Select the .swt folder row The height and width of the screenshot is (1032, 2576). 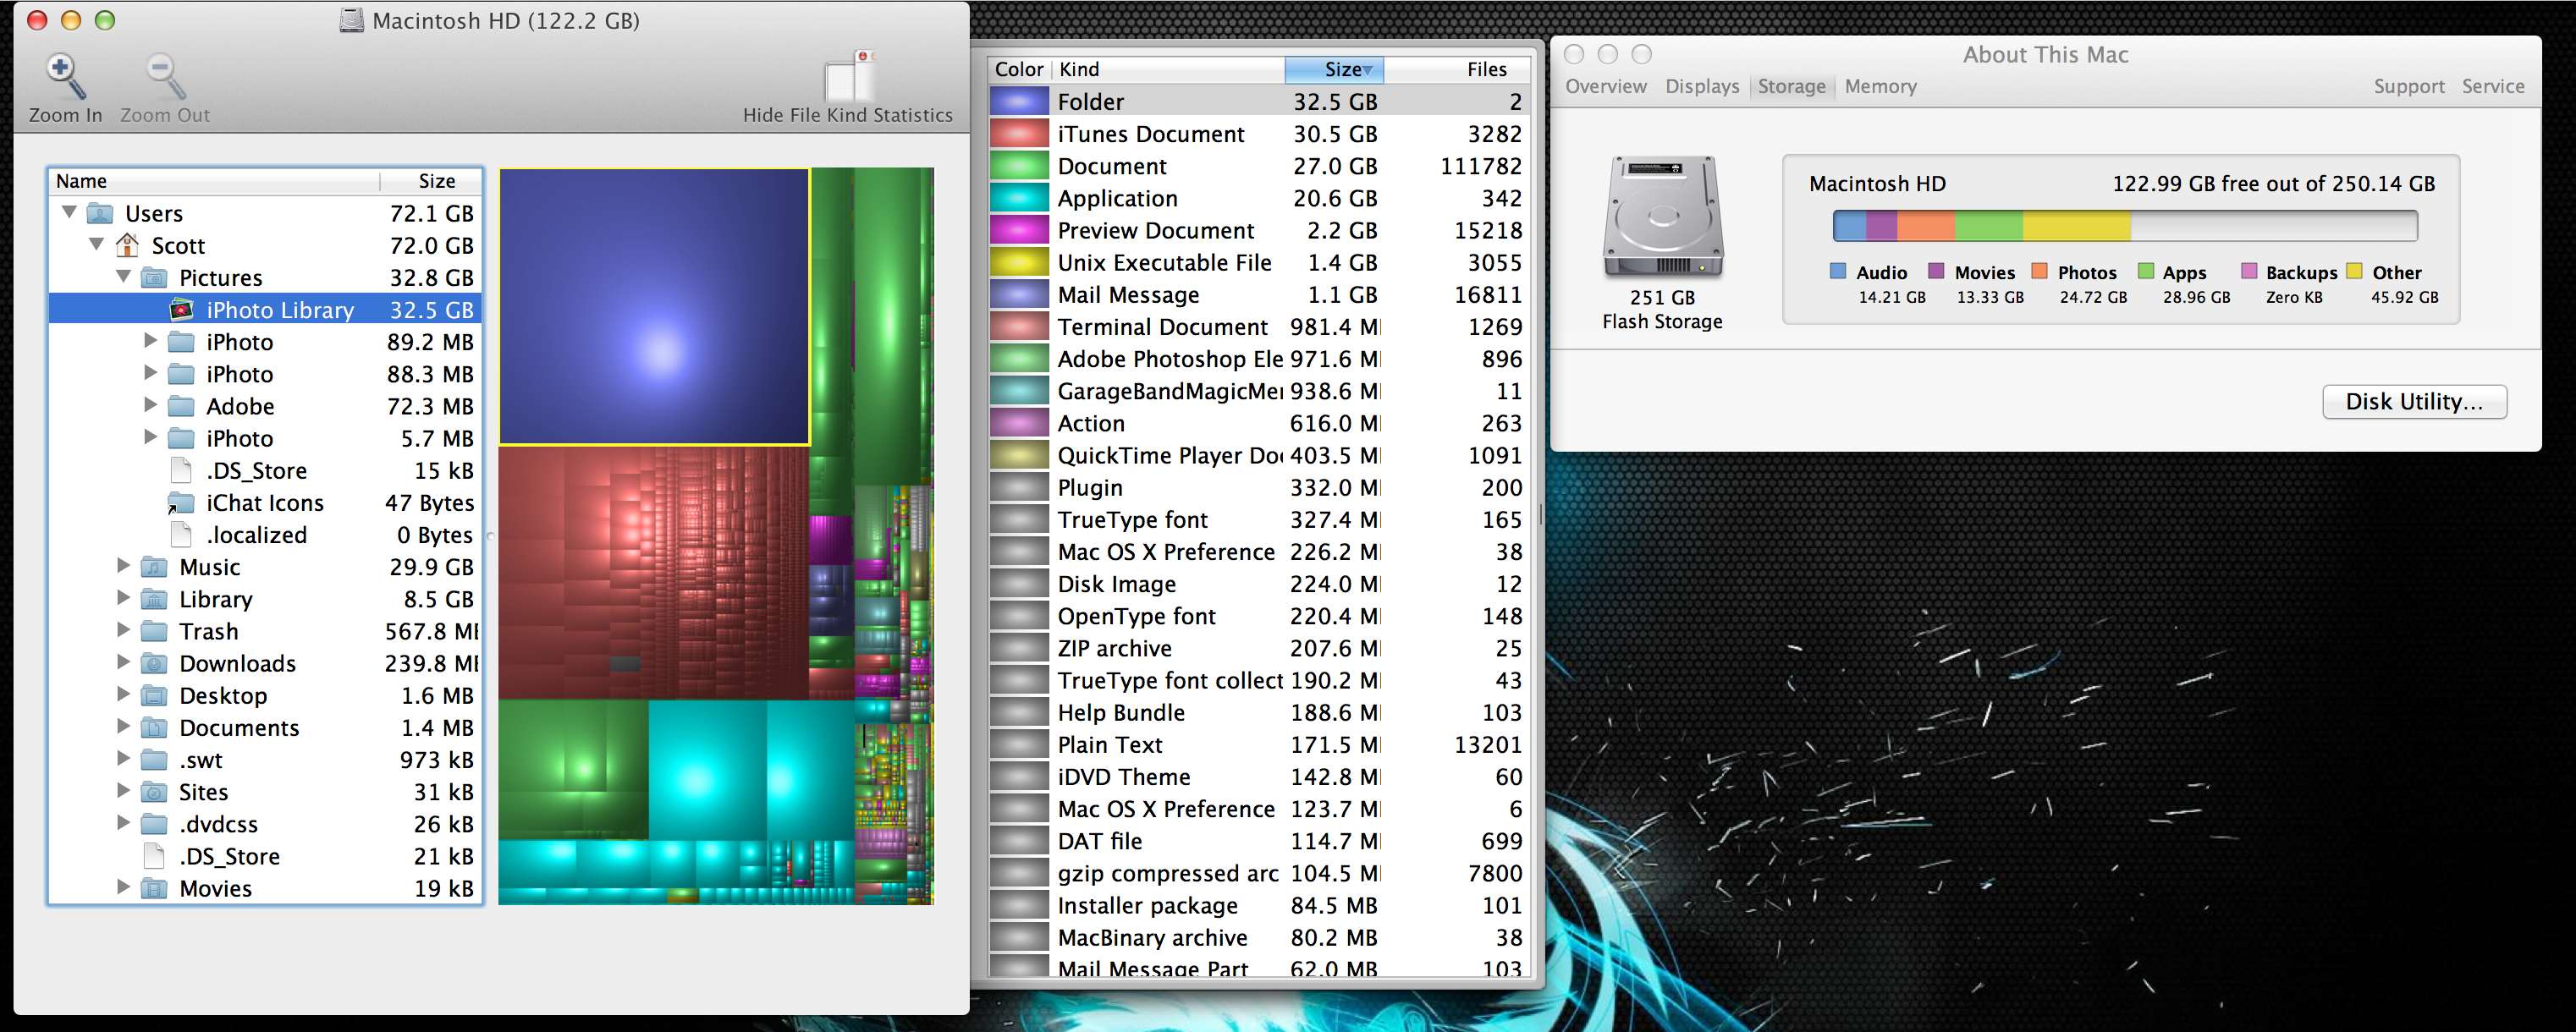click(x=265, y=760)
